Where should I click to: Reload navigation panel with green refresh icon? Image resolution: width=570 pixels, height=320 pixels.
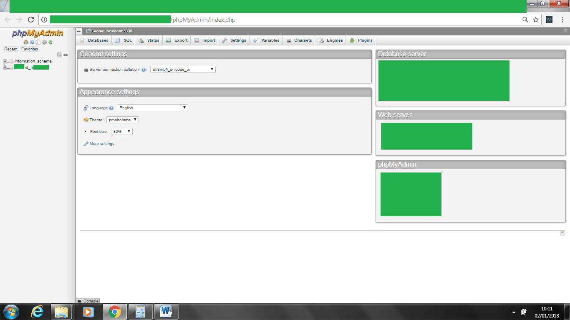click(50, 42)
